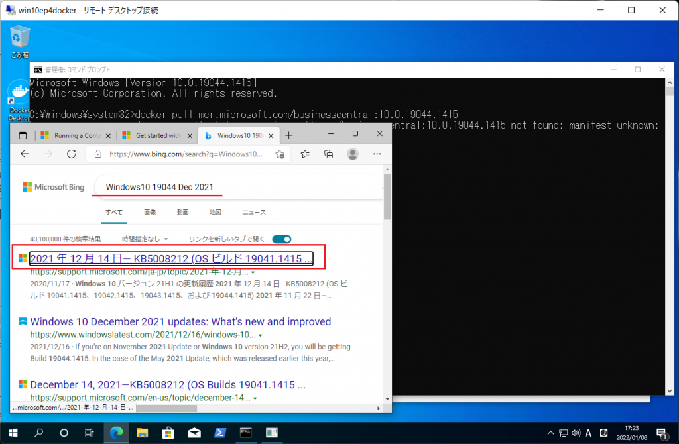Go back in Edge browser

tap(25, 154)
